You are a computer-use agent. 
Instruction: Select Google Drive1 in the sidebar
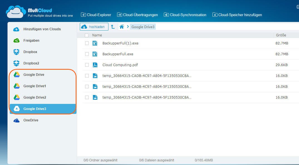point(34,86)
